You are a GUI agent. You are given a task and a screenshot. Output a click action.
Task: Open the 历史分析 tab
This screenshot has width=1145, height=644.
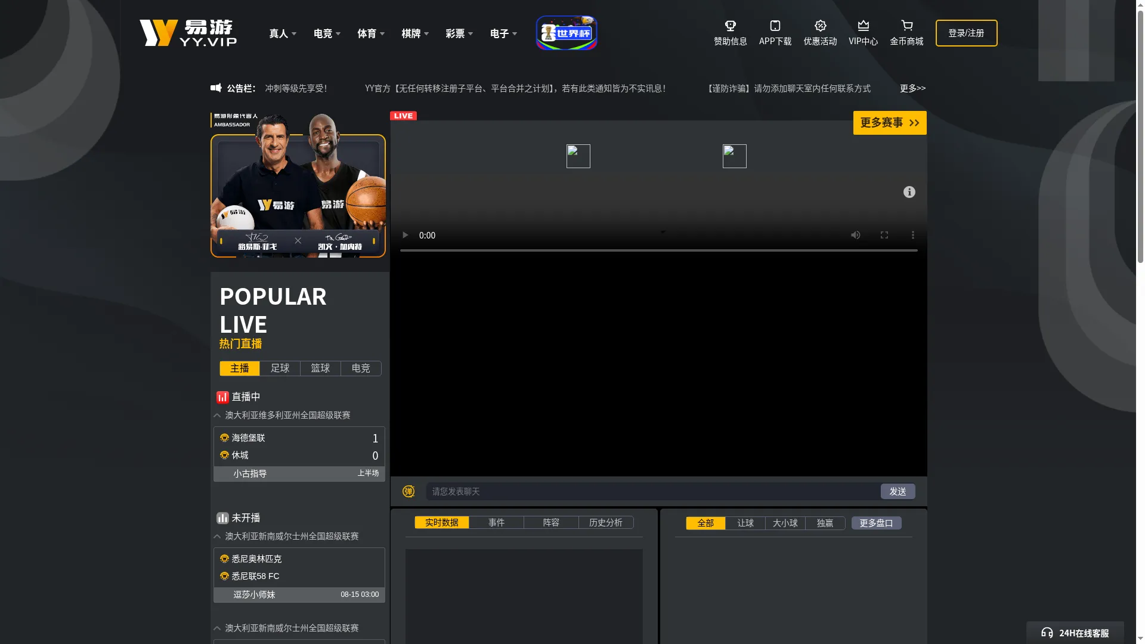point(606,523)
